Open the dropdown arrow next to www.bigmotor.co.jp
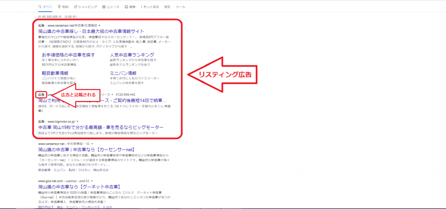This screenshot has width=446, height=209. point(78,121)
